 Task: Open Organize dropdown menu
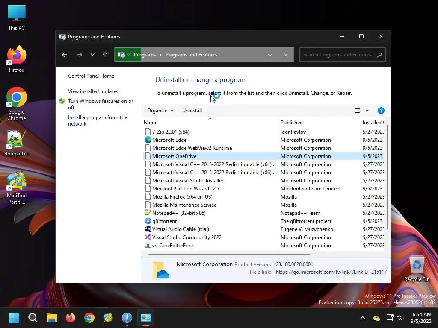point(160,111)
